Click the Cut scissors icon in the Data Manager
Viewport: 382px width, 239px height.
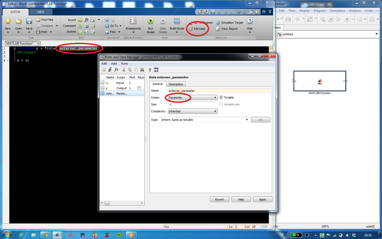[x=124, y=70]
